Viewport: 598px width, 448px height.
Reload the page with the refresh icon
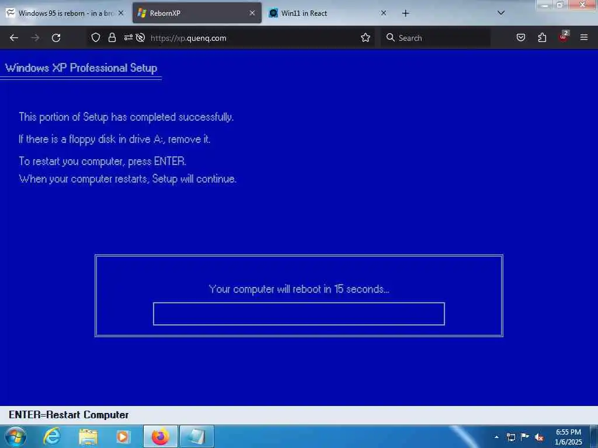56,38
